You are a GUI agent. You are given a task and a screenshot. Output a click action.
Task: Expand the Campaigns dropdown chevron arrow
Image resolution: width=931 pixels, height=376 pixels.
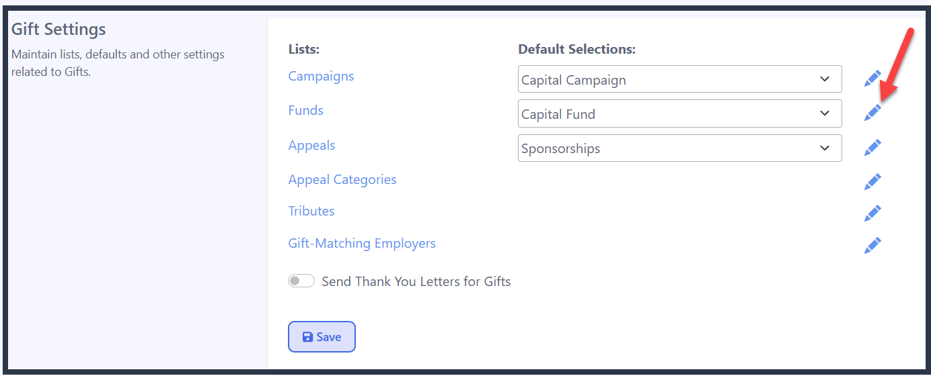825,79
